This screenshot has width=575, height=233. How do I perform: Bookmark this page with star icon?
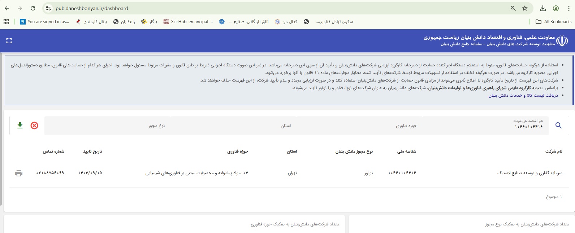[525, 8]
